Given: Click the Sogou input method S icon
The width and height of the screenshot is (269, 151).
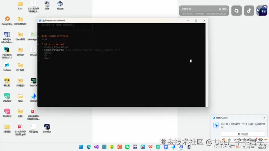Looking at the screenshot, I should 223,140.
